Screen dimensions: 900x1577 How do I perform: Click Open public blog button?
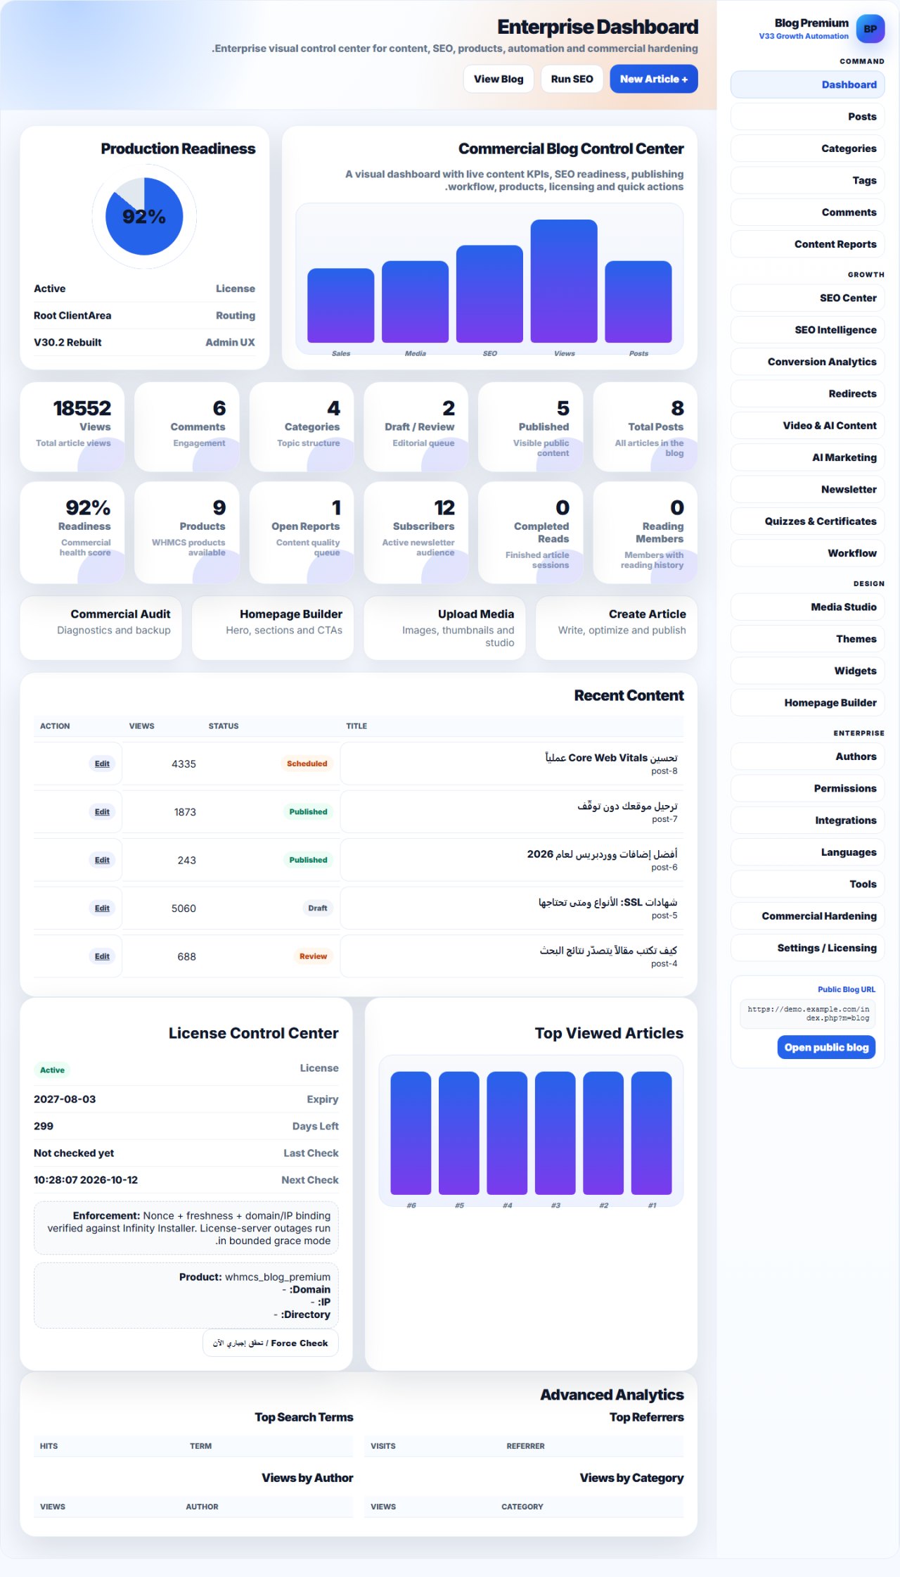[826, 1047]
